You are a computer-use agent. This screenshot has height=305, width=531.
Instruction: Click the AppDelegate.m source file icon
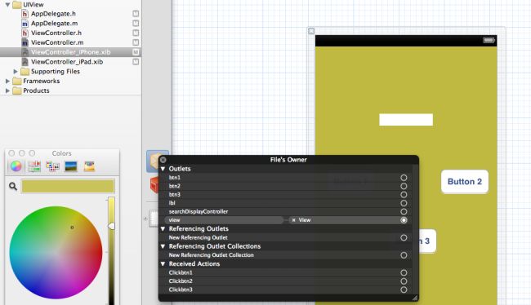[x=25, y=24]
